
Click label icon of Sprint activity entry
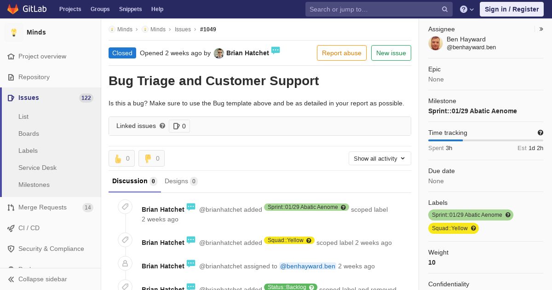(125, 207)
